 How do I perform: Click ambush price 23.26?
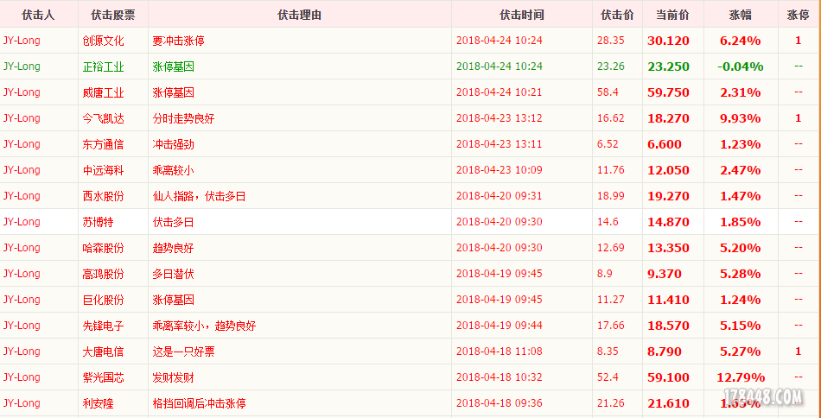[x=610, y=66]
